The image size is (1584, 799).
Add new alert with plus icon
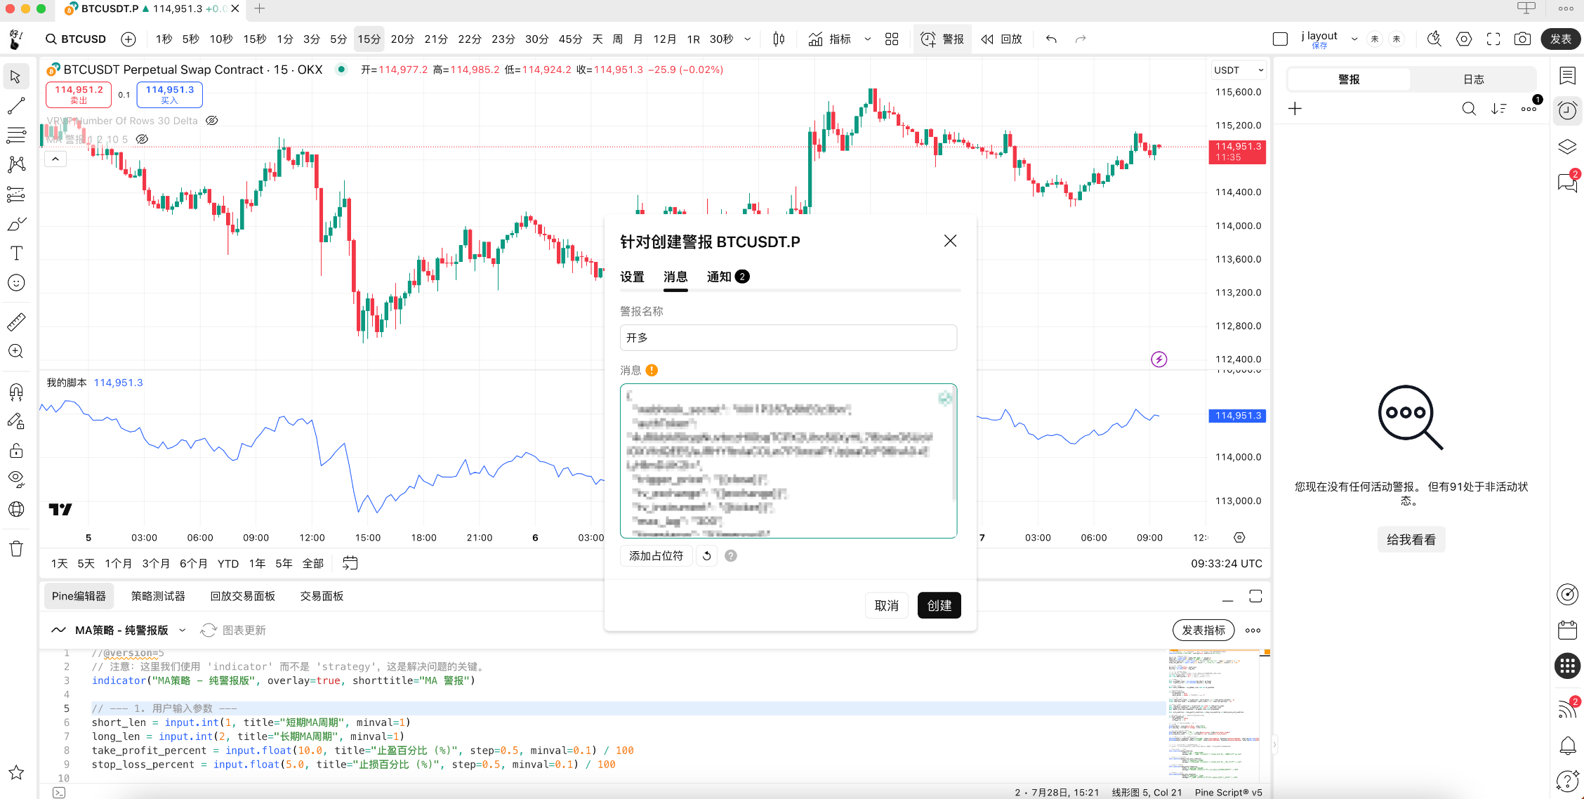tap(1295, 108)
